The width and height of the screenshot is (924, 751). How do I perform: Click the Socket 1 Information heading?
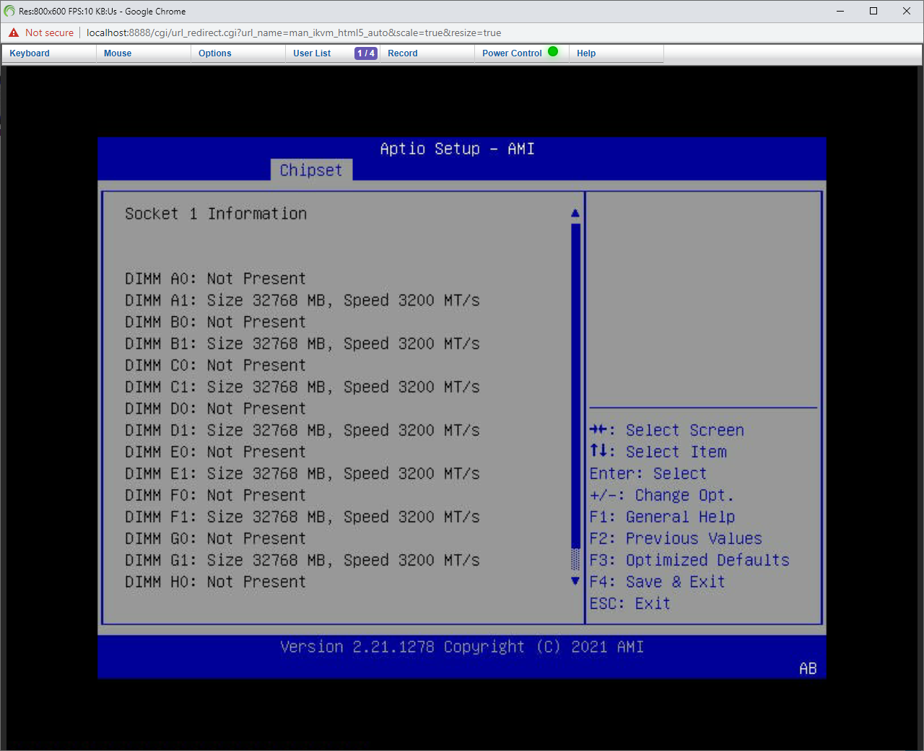point(216,214)
